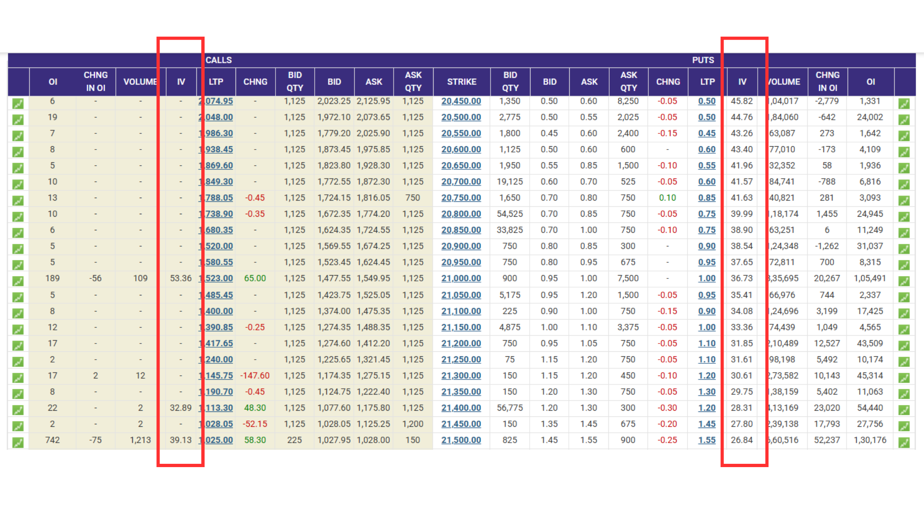Select calls change value 65.00

coord(255,278)
